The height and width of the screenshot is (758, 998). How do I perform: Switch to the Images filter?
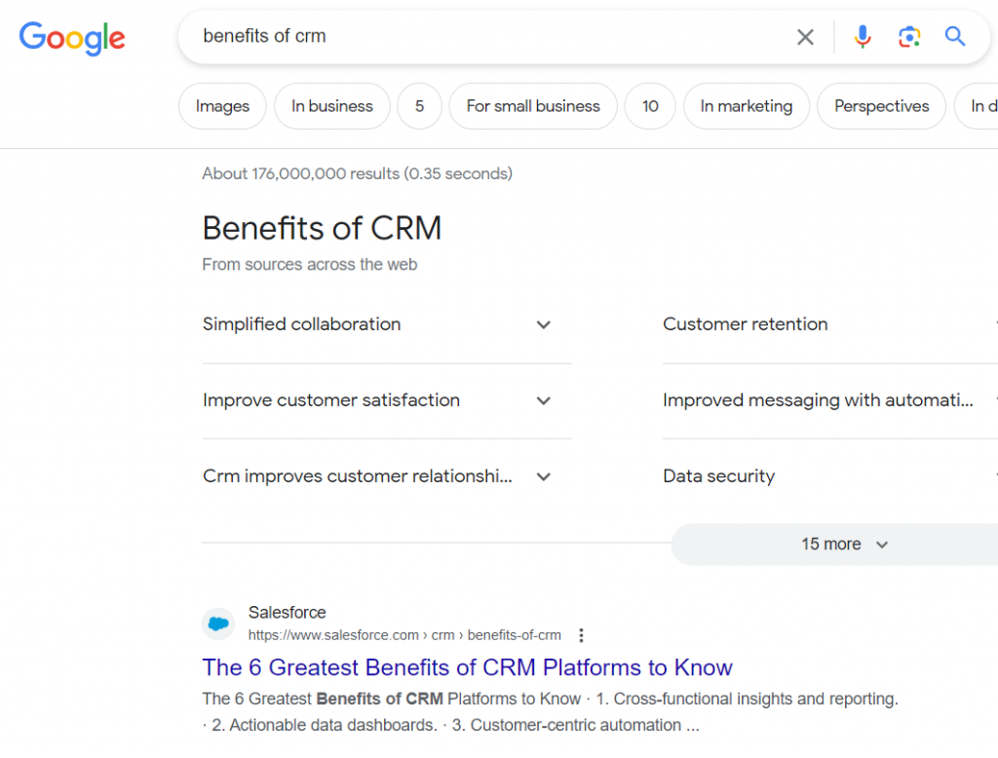[x=222, y=106]
